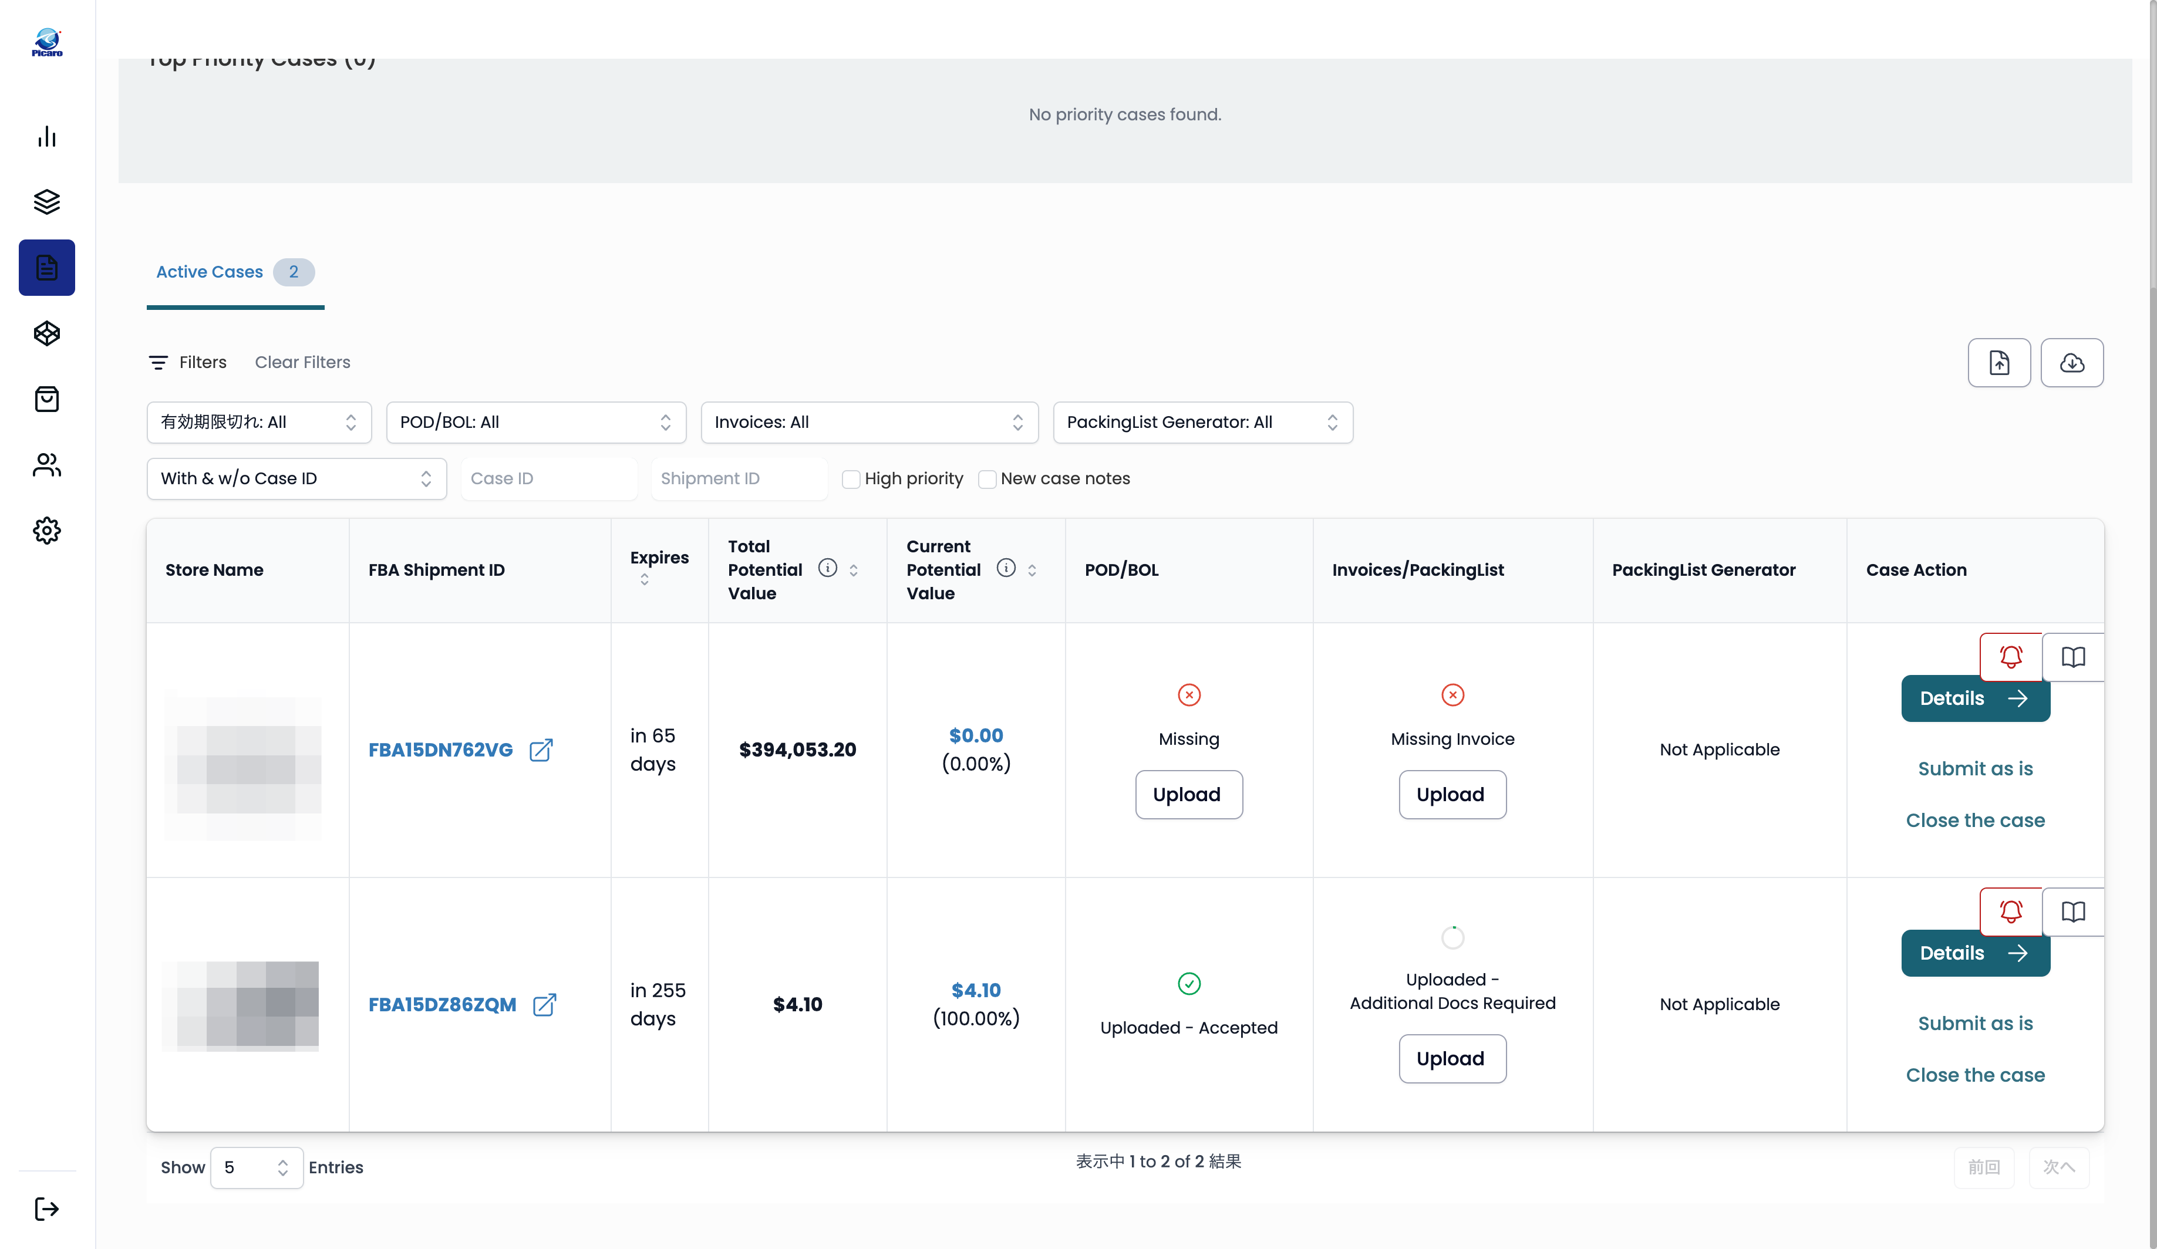Click the bell alert icon for FBA15DZ86ZQM
The height and width of the screenshot is (1249, 2157).
pyautogui.click(x=2011, y=912)
